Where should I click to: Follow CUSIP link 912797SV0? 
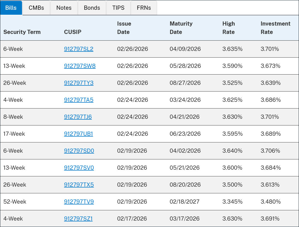(x=79, y=168)
